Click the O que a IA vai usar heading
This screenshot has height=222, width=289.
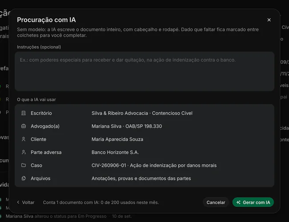36,100
